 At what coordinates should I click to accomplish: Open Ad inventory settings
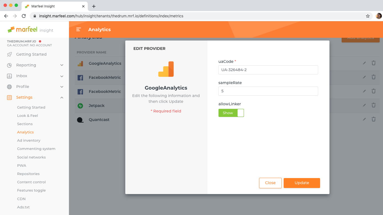29,140
